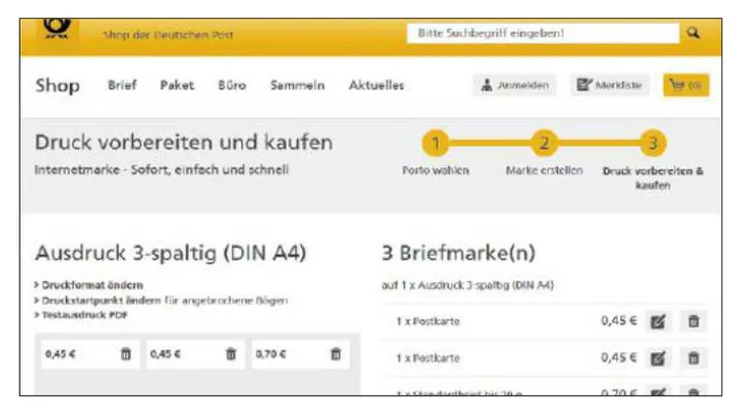This screenshot has width=738, height=414.
Task: Open the Paket menu
Action: tap(177, 86)
